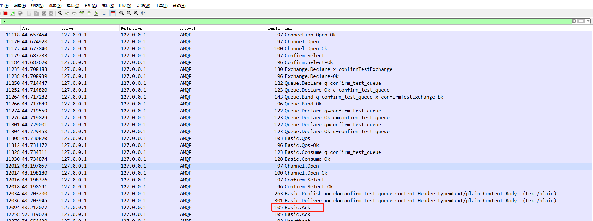Select packet 11118 Connection.Open-Ok
The width and height of the screenshot is (593, 221).
[296, 35]
